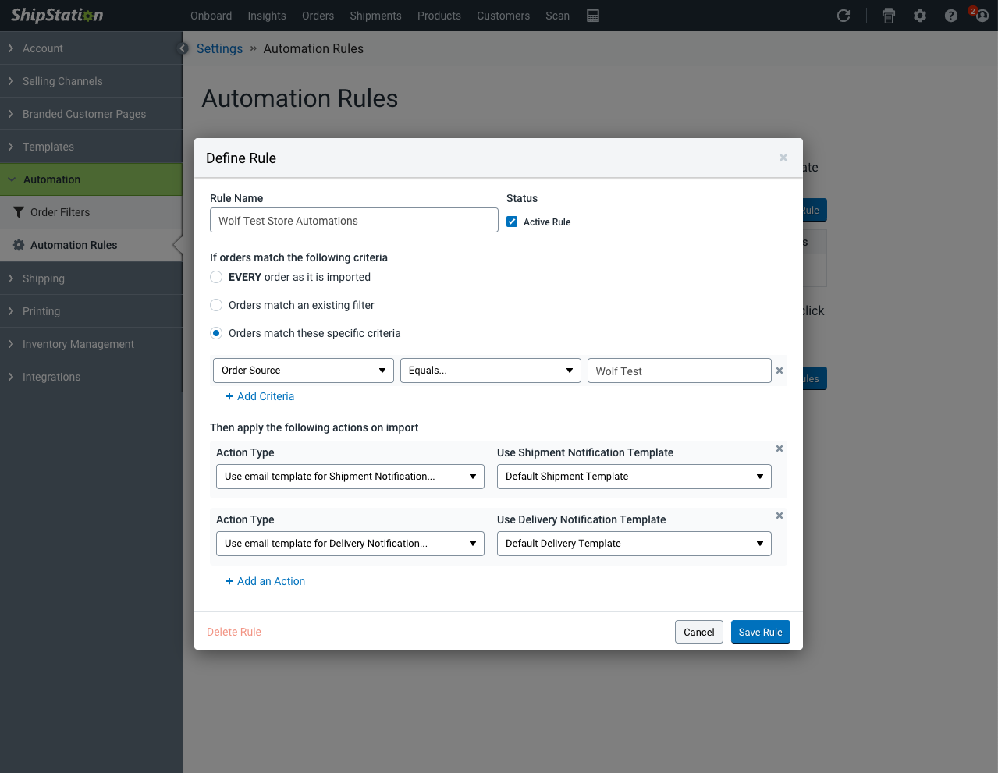Click the rate calculator icon beside Scan
Image resolution: width=998 pixels, height=773 pixels.
coord(593,16)
